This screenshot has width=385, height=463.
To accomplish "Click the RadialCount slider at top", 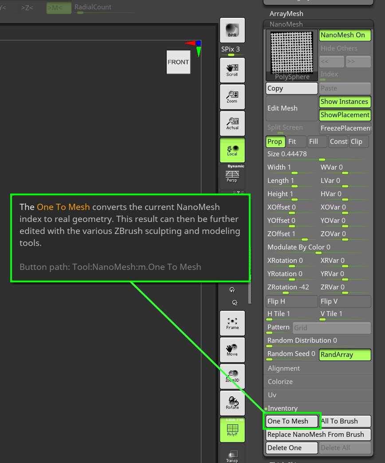I will click(x=103, y=8).
